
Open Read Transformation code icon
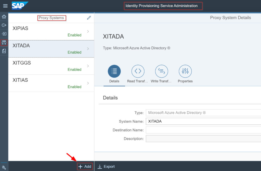click(x=138, y=71)
